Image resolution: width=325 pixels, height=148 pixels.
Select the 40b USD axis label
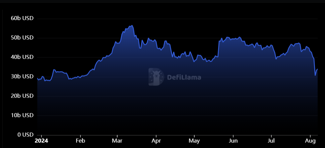click(x=22, y=57)
